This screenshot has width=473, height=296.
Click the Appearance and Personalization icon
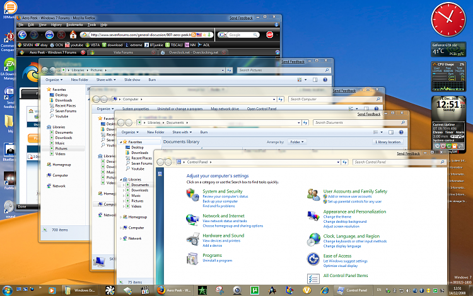point(313,215)
